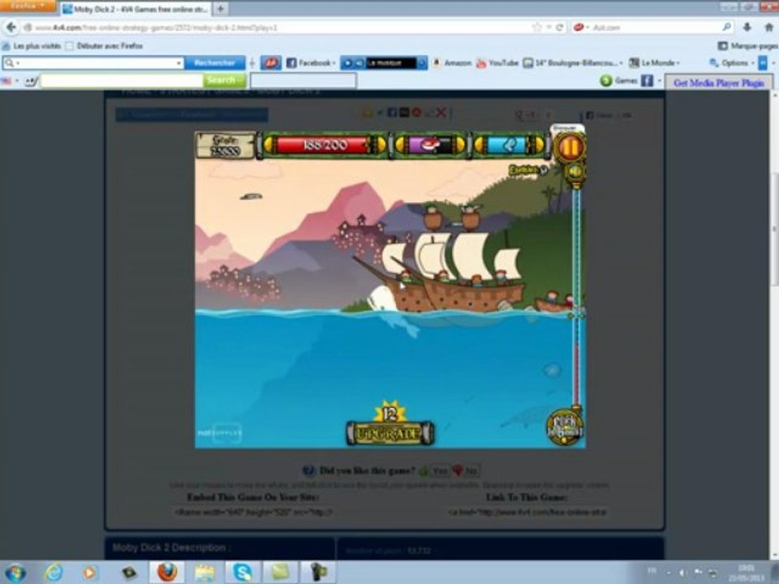
Task: Click the green Search toolbar button
Action: click(x=224, y=80)
